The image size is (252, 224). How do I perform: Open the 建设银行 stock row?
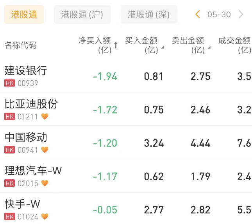coord(26,70)
